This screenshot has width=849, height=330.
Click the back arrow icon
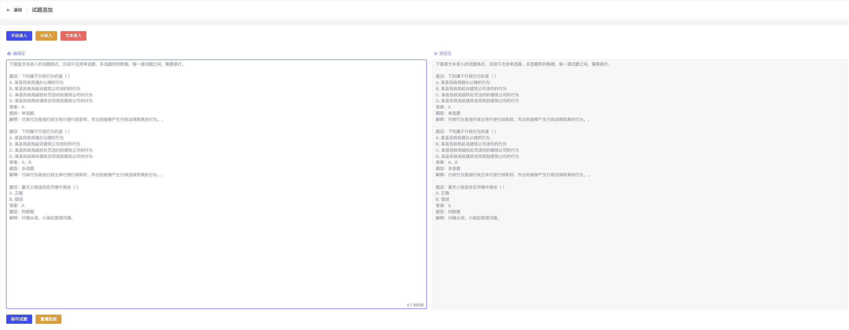click(x=8, y=10)
